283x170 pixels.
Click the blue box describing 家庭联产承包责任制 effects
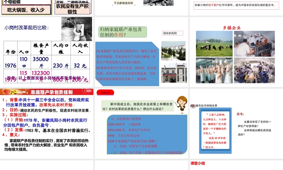click(127, 64)
